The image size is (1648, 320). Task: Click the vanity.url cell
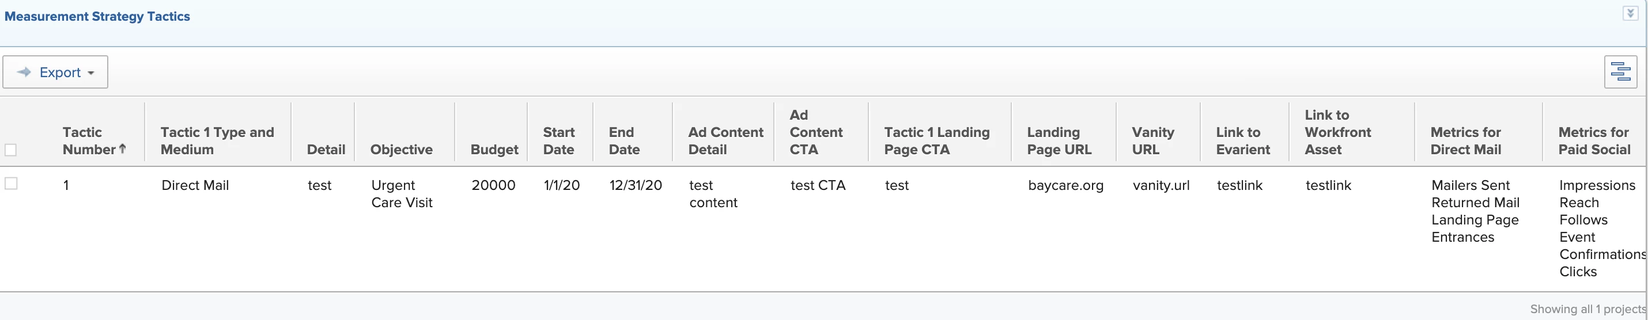(x=1161, y=185)
